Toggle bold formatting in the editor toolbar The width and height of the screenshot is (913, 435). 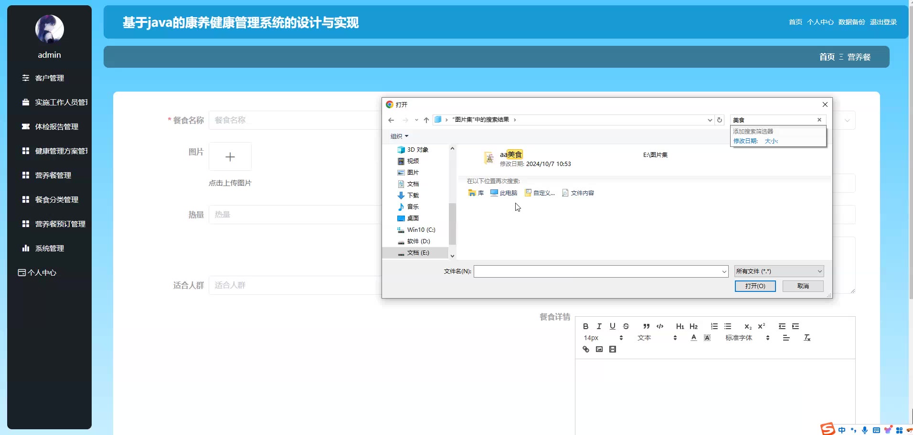click(586, 326)
